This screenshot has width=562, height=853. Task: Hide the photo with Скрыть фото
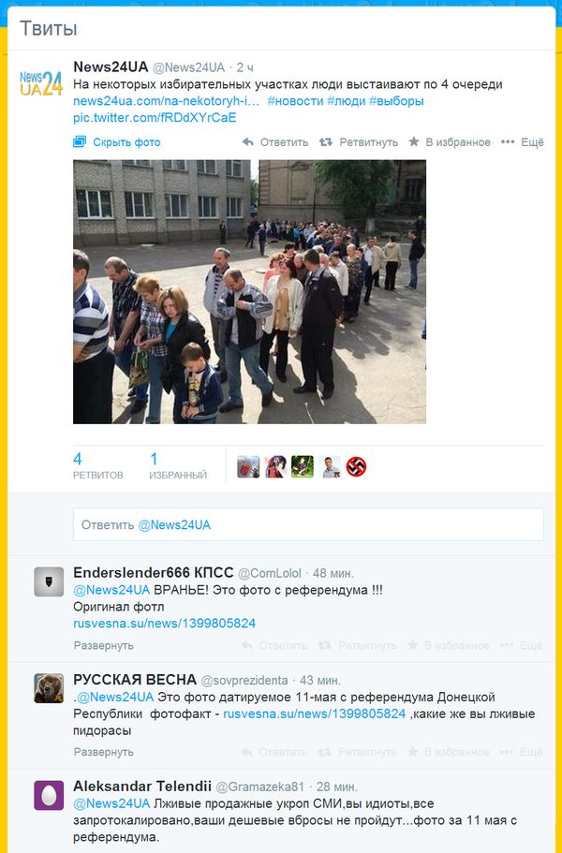click(x=117, y=142)
